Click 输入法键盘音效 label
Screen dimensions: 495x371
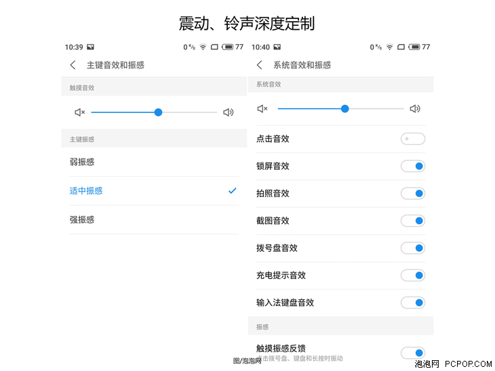coord(285,303)
